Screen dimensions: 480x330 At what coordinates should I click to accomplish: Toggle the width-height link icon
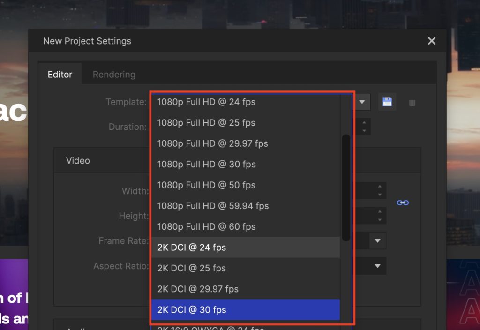point(403,202)
